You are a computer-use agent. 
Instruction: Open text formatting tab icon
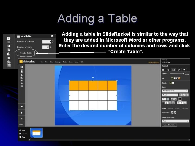(174, 70)
